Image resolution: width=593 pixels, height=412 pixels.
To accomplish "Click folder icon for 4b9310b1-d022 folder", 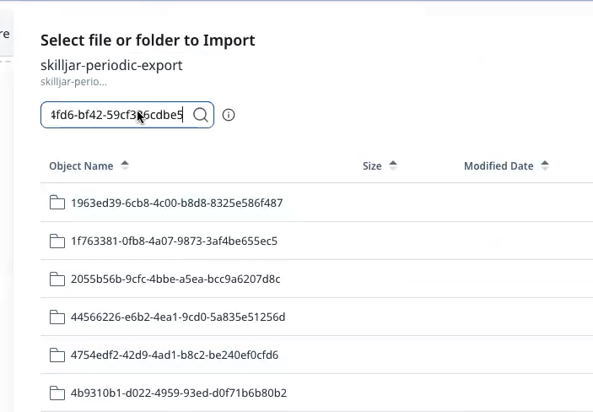I will (x=57, y=393).
